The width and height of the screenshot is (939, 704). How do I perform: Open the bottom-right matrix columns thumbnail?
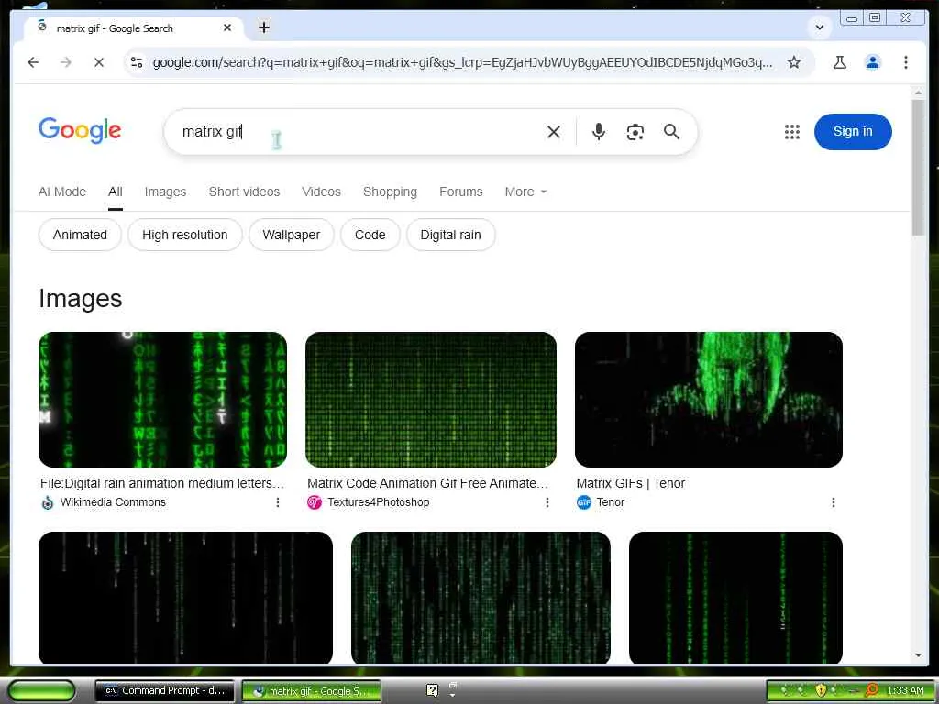point(735,598)
